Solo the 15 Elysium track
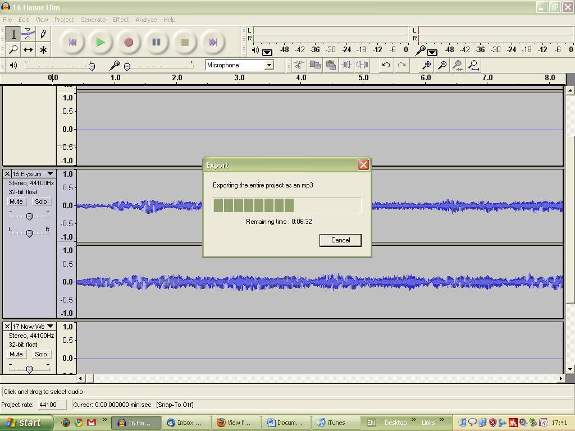The width and height of the screenshot is (575, 431). pyautogui.click(x=40, y=201)
